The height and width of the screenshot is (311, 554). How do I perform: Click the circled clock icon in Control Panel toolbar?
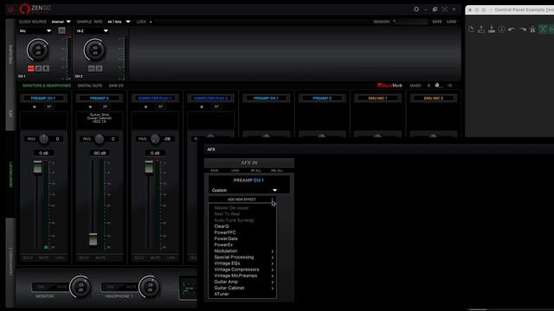(x=502, y=29)
